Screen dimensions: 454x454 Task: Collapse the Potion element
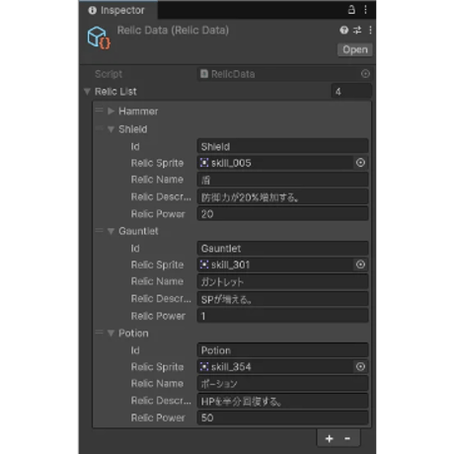tap(111, 334)
